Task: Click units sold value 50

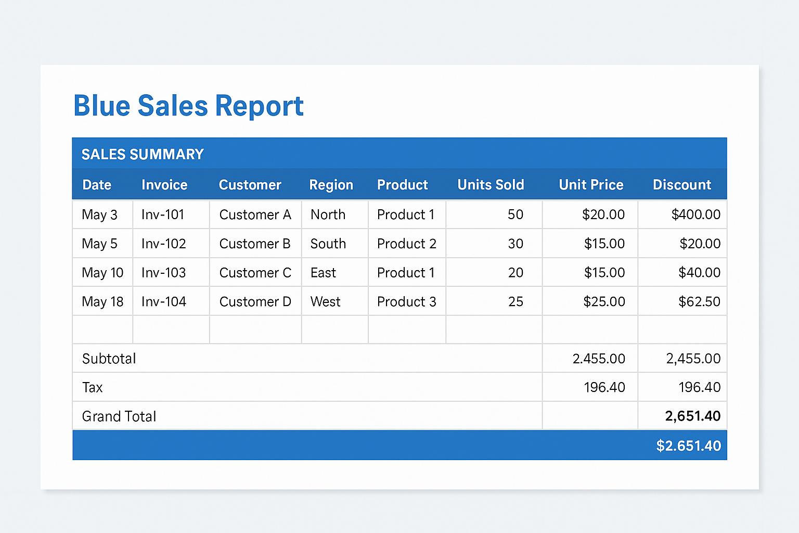Action: coord(516,214)
